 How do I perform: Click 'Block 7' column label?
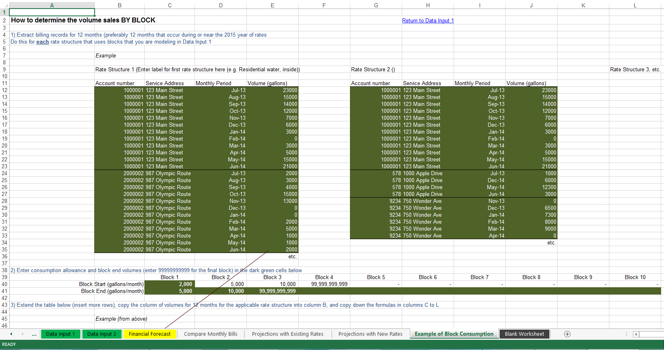tap(480, 277)
